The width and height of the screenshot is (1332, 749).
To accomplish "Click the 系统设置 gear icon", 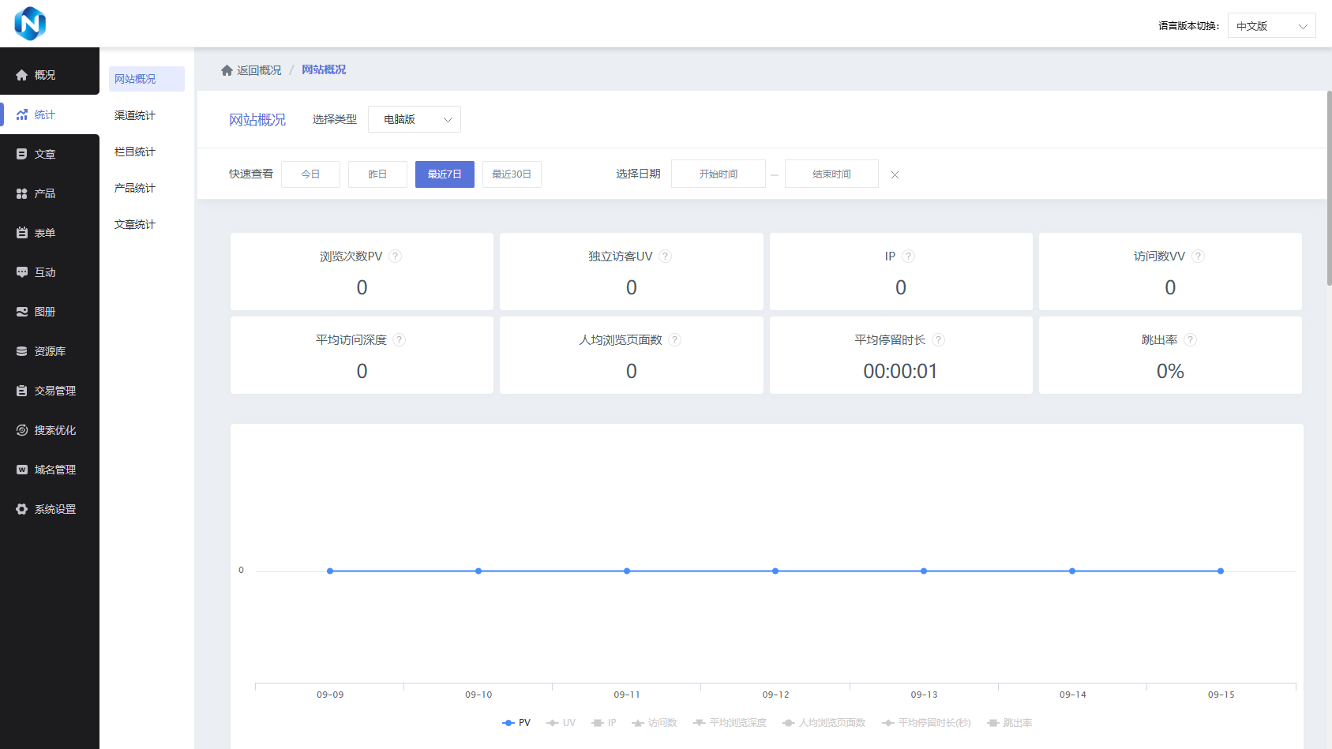I will pyautogui.click(x=22, y=509).
